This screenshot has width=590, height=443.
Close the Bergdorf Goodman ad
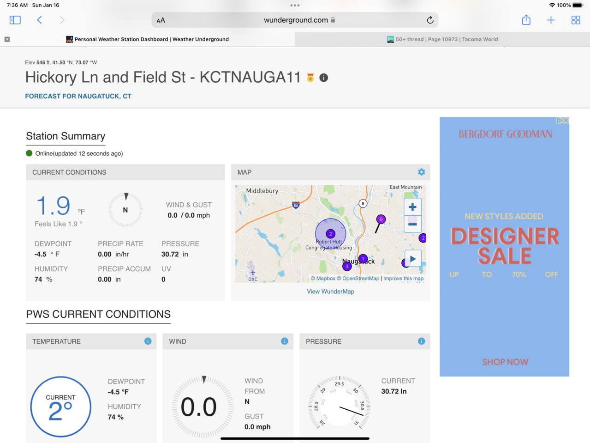click(566, 120)
